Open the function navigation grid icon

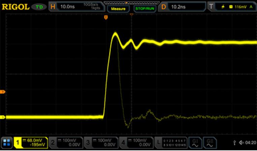click(7, 143)
